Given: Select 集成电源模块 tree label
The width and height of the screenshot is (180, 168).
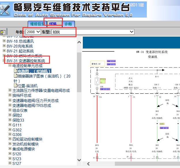Looking at the screenshot, I should click(24, 149).
